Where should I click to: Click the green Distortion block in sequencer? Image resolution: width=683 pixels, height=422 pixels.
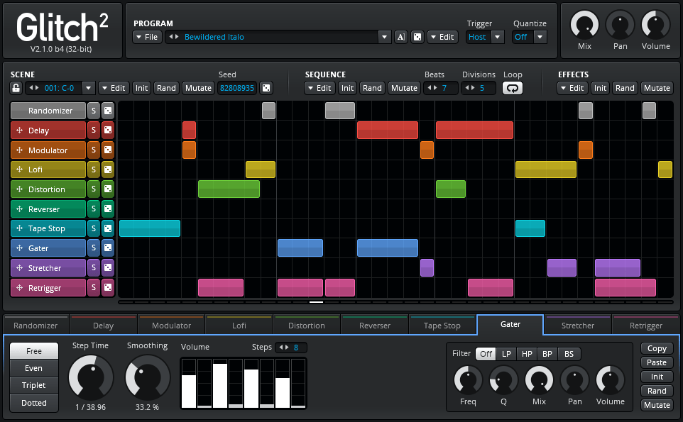tap(229, 189)
